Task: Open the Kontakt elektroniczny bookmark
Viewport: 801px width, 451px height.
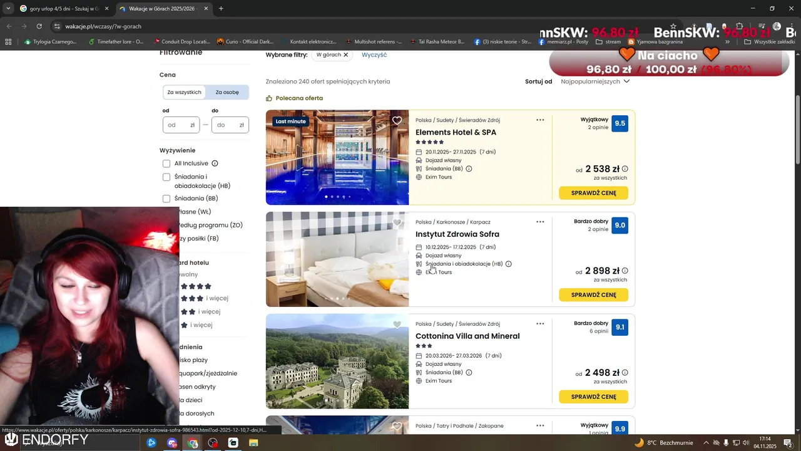Action: (x=309, y=42)
